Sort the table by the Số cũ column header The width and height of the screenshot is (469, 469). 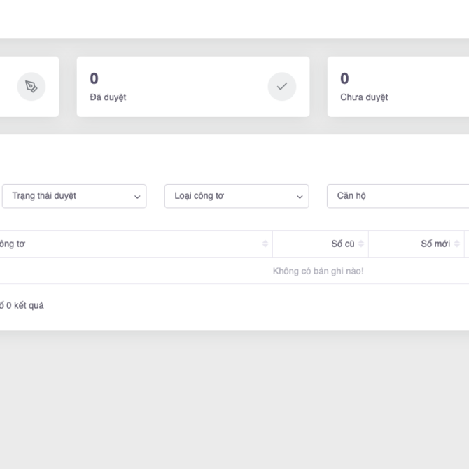pyautogui.click(x=342, y=244)
